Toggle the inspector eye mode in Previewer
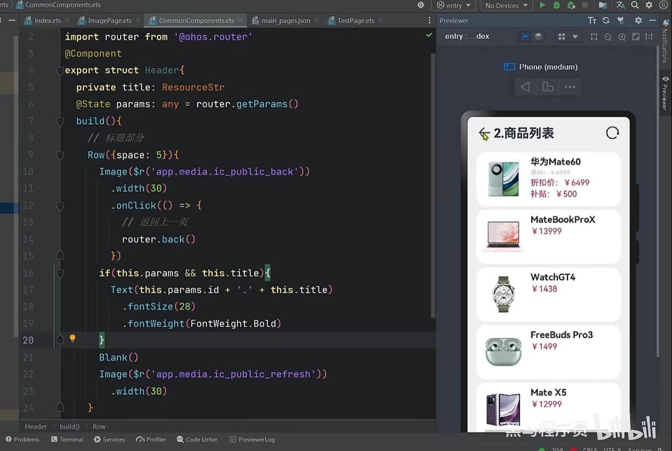The width and height of the screenshot is (672, 451). coord(525,37)
